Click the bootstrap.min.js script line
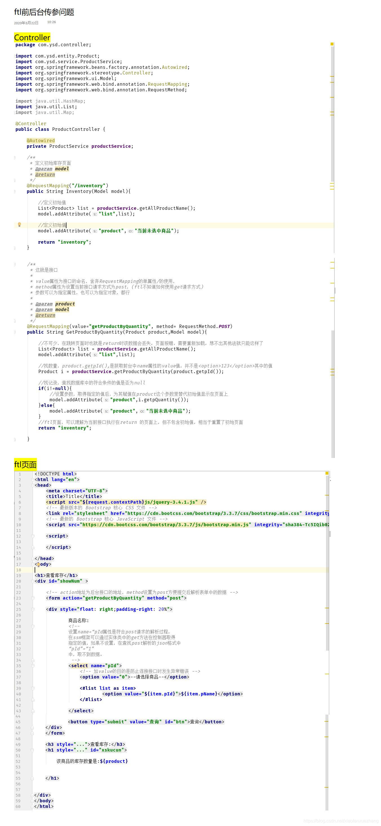The width and height of the screenshot is (381, 826). (187, 525)
